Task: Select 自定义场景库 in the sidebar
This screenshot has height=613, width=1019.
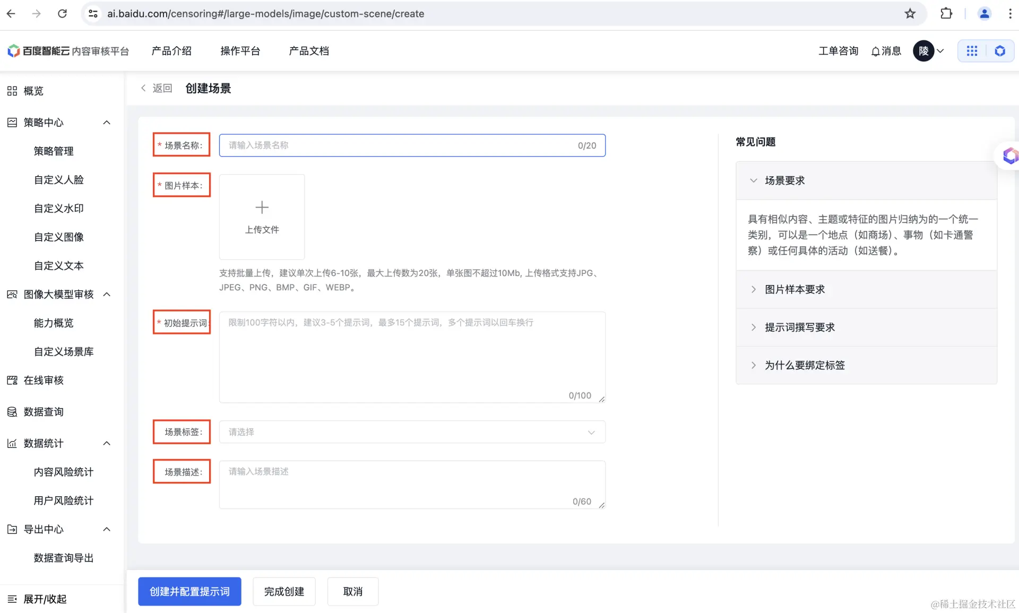Action: coord(64,352)
